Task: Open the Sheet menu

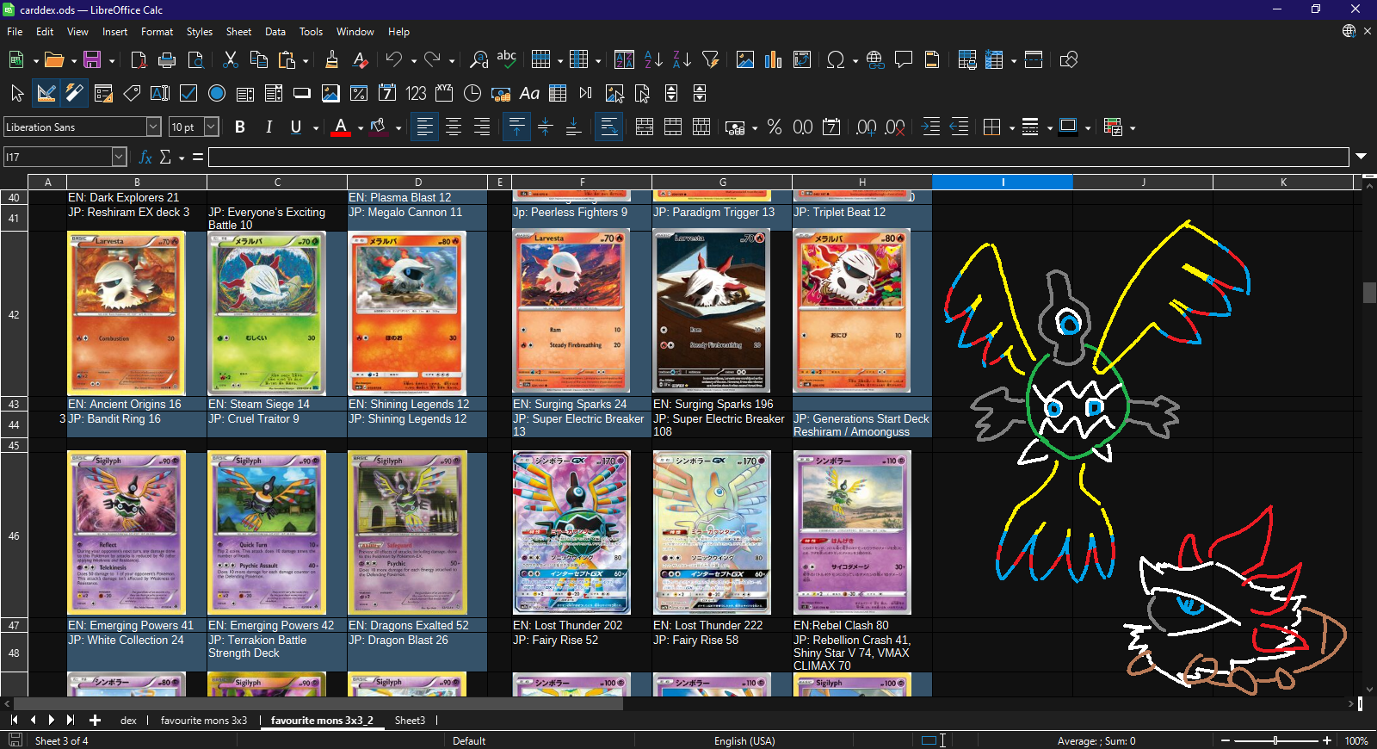Action: (238, 32)
